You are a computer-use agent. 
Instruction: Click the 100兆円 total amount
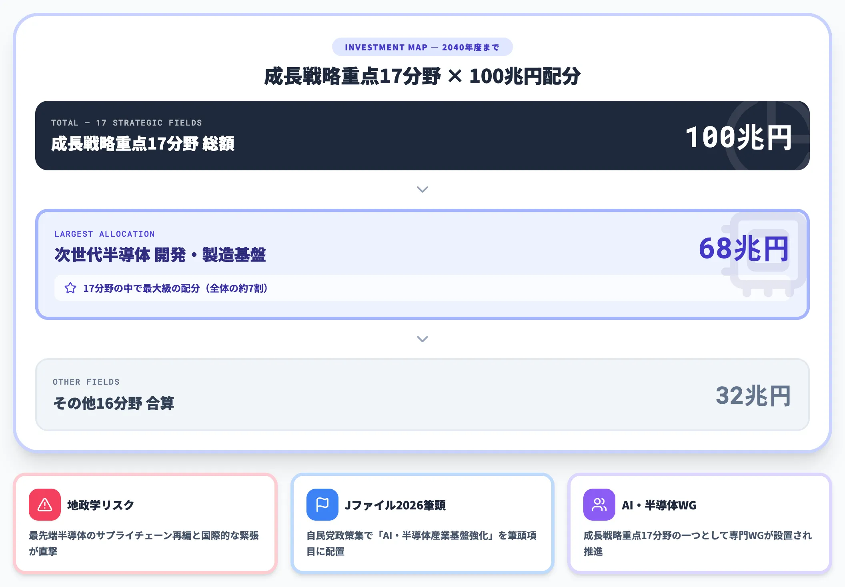[x=739, y=137]
